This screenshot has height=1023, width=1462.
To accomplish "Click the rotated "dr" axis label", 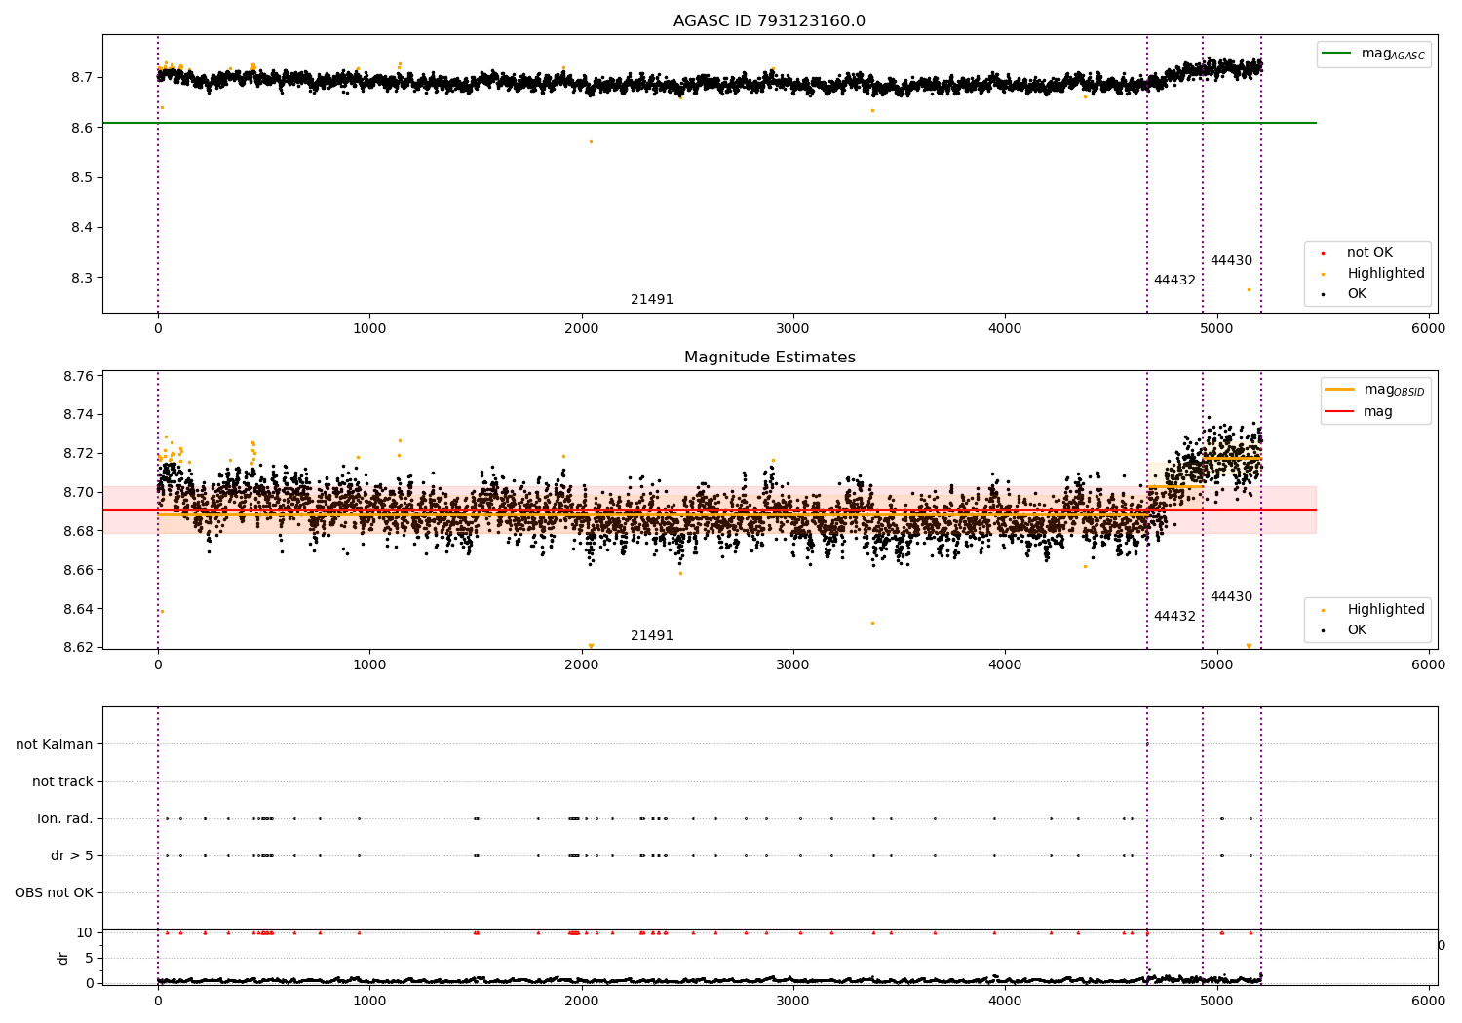I will 63,958.
